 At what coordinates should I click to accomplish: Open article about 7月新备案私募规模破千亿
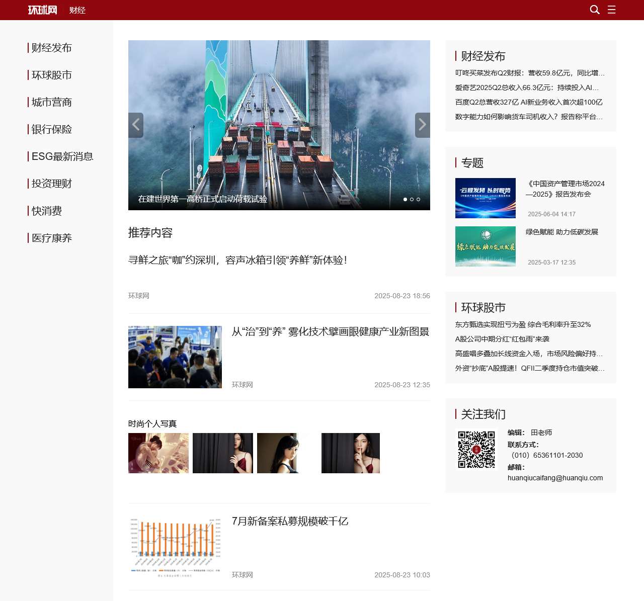point(290,522)
